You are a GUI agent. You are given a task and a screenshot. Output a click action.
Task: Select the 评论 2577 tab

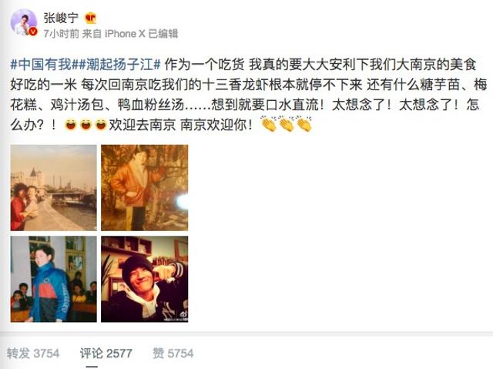pos(106,354)
